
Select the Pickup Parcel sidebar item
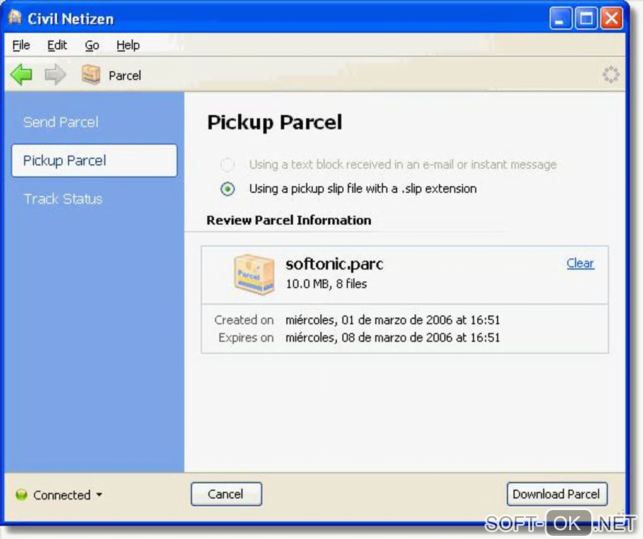[95, 161]
